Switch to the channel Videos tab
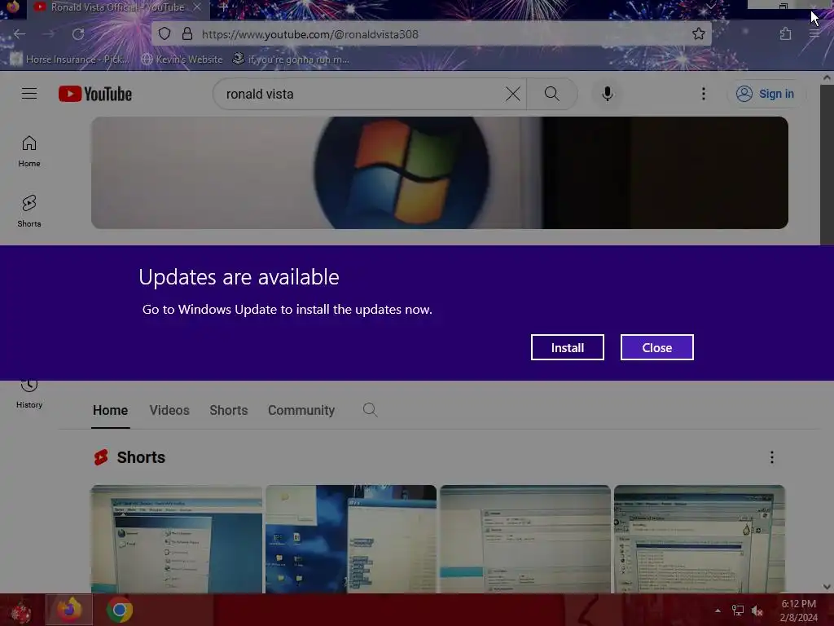This screenshot has height=626, width=834. click(x=169, y=411)
